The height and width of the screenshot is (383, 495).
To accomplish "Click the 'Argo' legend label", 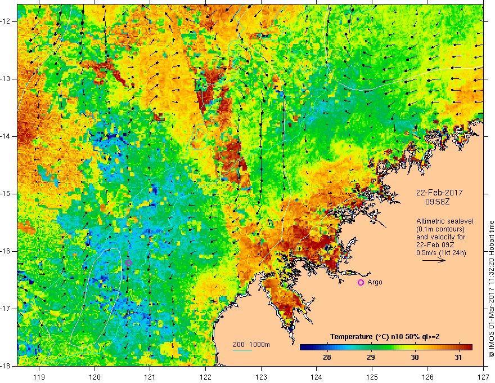I will [x=375, y=282].
